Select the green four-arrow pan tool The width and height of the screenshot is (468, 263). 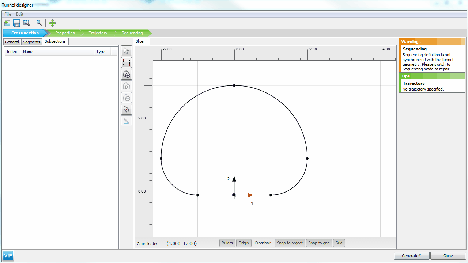52,23
